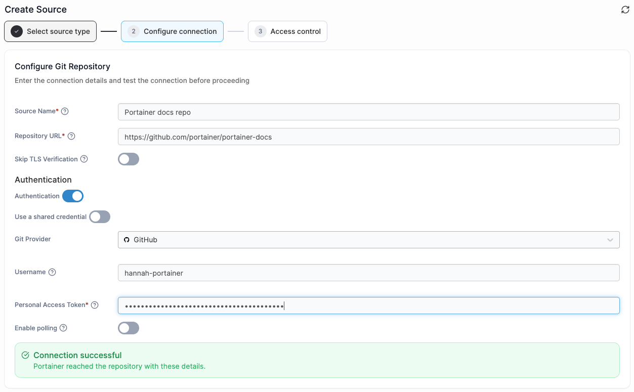
Task: Click the Enable polling help icon
Action: [63, 328]
